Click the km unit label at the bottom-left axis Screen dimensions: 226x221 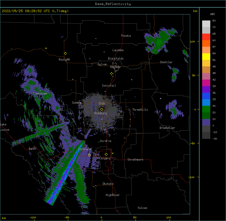[x=4, y=218]
